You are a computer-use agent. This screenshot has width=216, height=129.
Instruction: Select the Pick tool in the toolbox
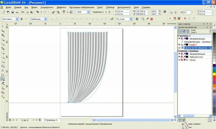coord(3,26)
